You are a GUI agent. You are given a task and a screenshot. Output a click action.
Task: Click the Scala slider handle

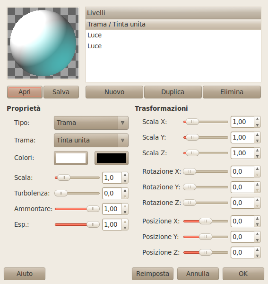point(64,177)
